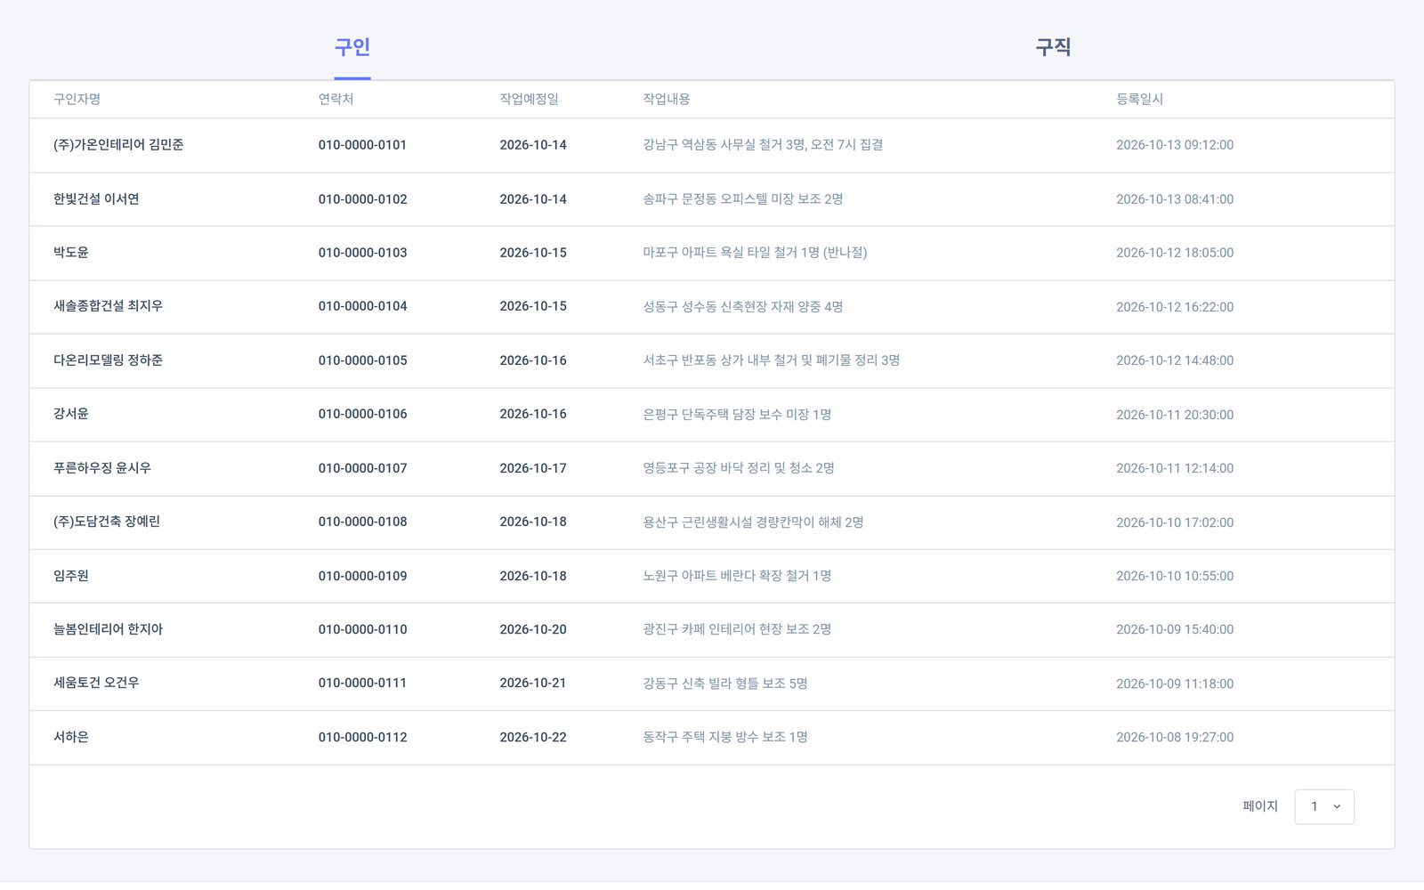The width and height of the screenshot is (1424, 890).
Task: Select 강동구 신축 빌라 형틀 보조 description
Action: [x=724, y=683]
